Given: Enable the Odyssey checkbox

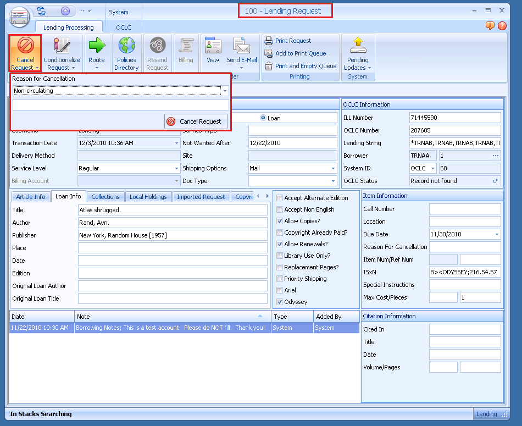Looking at the screenshot, I should pos(280,301).
